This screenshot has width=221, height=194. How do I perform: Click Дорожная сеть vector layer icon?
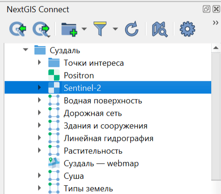(54, 113)
